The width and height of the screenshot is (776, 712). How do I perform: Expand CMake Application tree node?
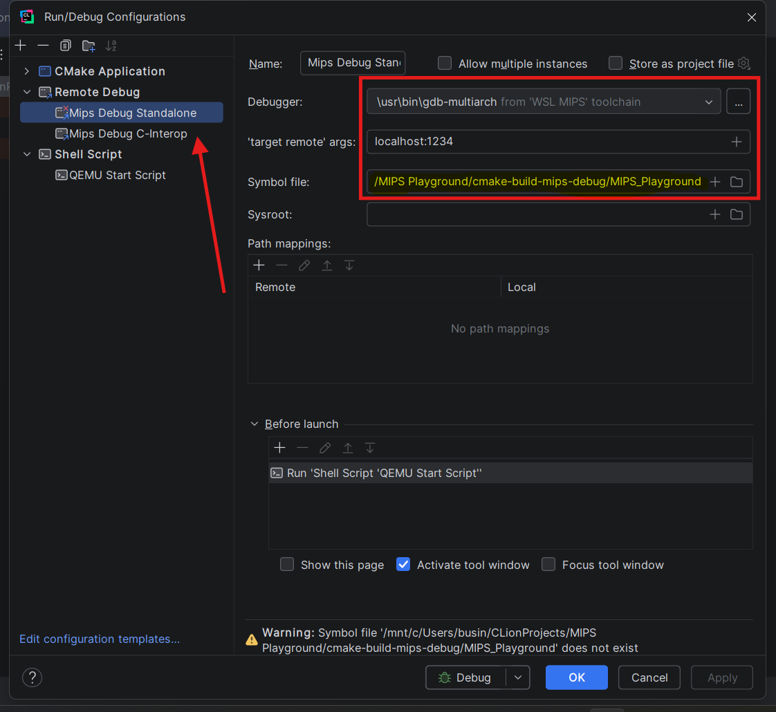click(x=27, y=71)
